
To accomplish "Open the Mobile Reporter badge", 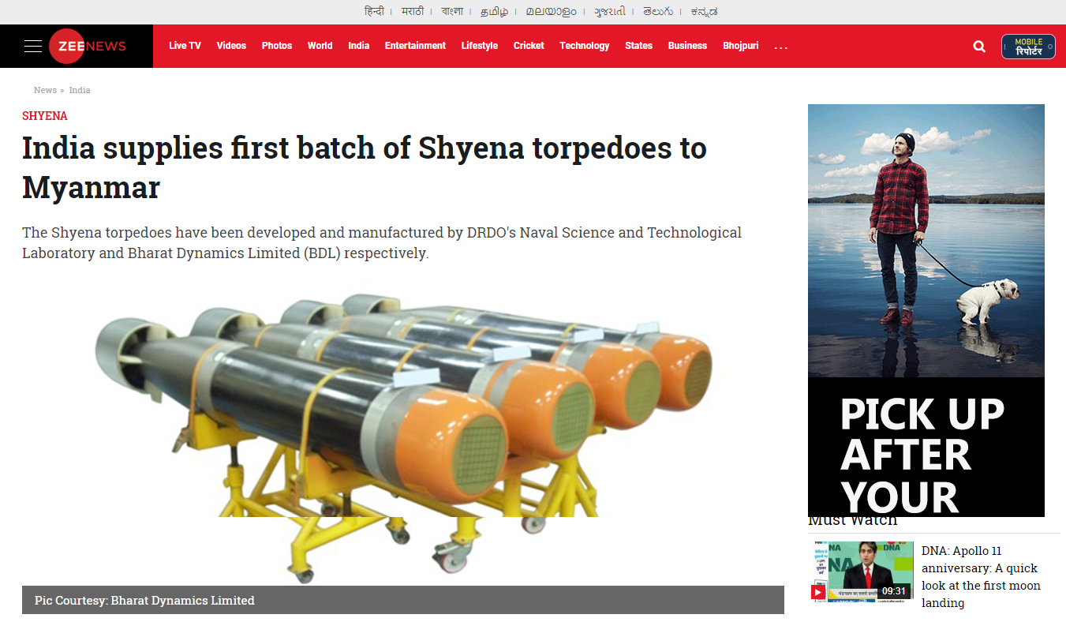I will pyautogui.click(x=1028, y=47).
